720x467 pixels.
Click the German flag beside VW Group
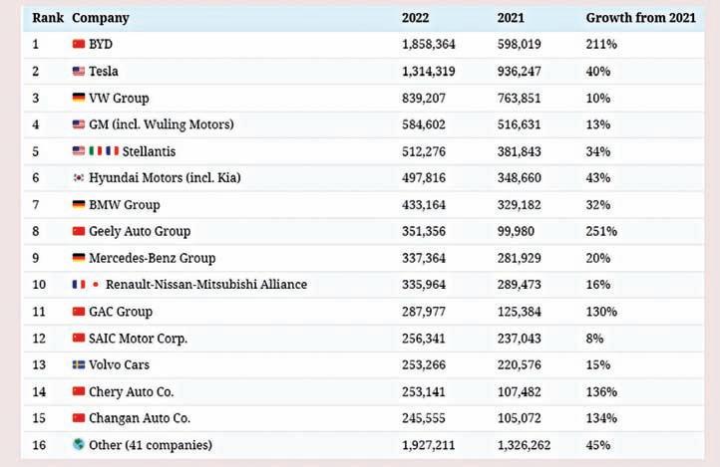[79, 98]
